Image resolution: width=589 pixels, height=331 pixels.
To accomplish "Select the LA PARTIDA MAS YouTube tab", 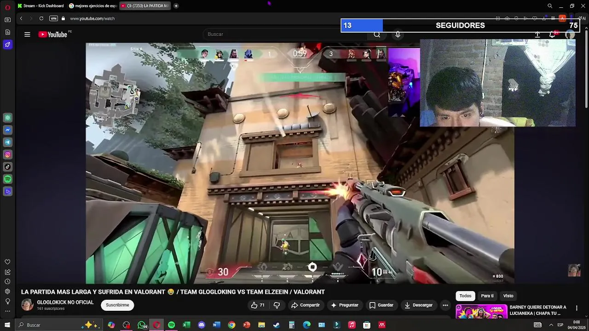I will (145, 6).
